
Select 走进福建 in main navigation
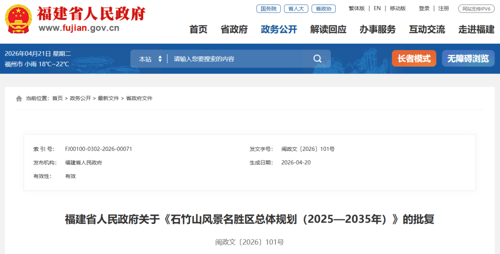click(x=476, y=30)
